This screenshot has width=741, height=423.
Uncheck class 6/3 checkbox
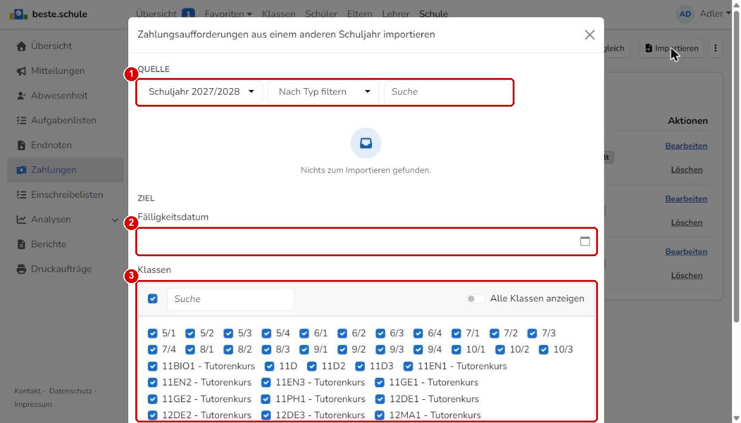pos(380,333)
